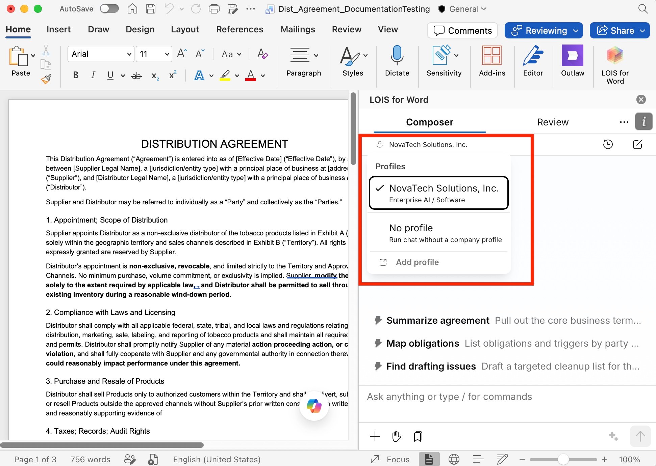This screenshot has height=466, width=656.
Task: Toggle underline formatting
Action: [x=110, y=75]
